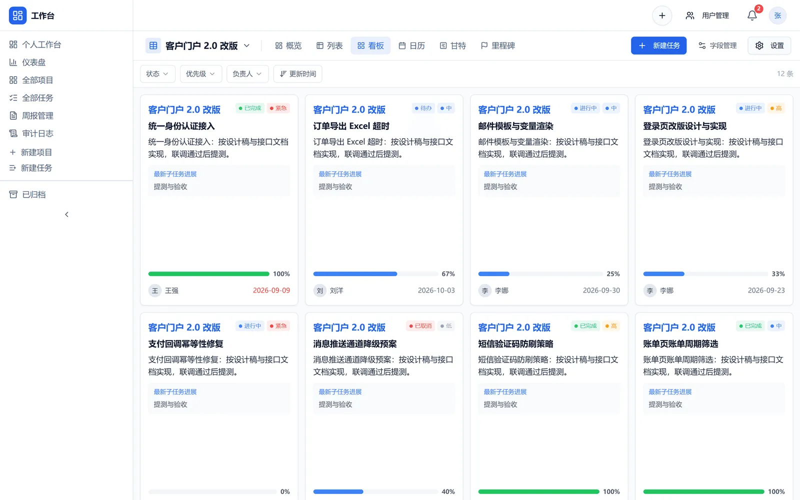Switch to 日历 tab
The width and height of the screenshot is (800, 500).
(x=411, y=45)
